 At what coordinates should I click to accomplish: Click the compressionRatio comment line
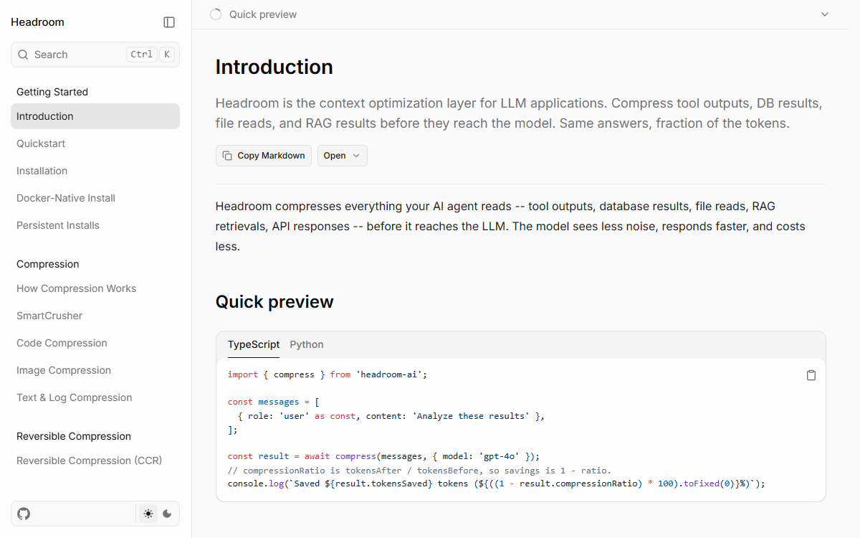click(419, 471)
